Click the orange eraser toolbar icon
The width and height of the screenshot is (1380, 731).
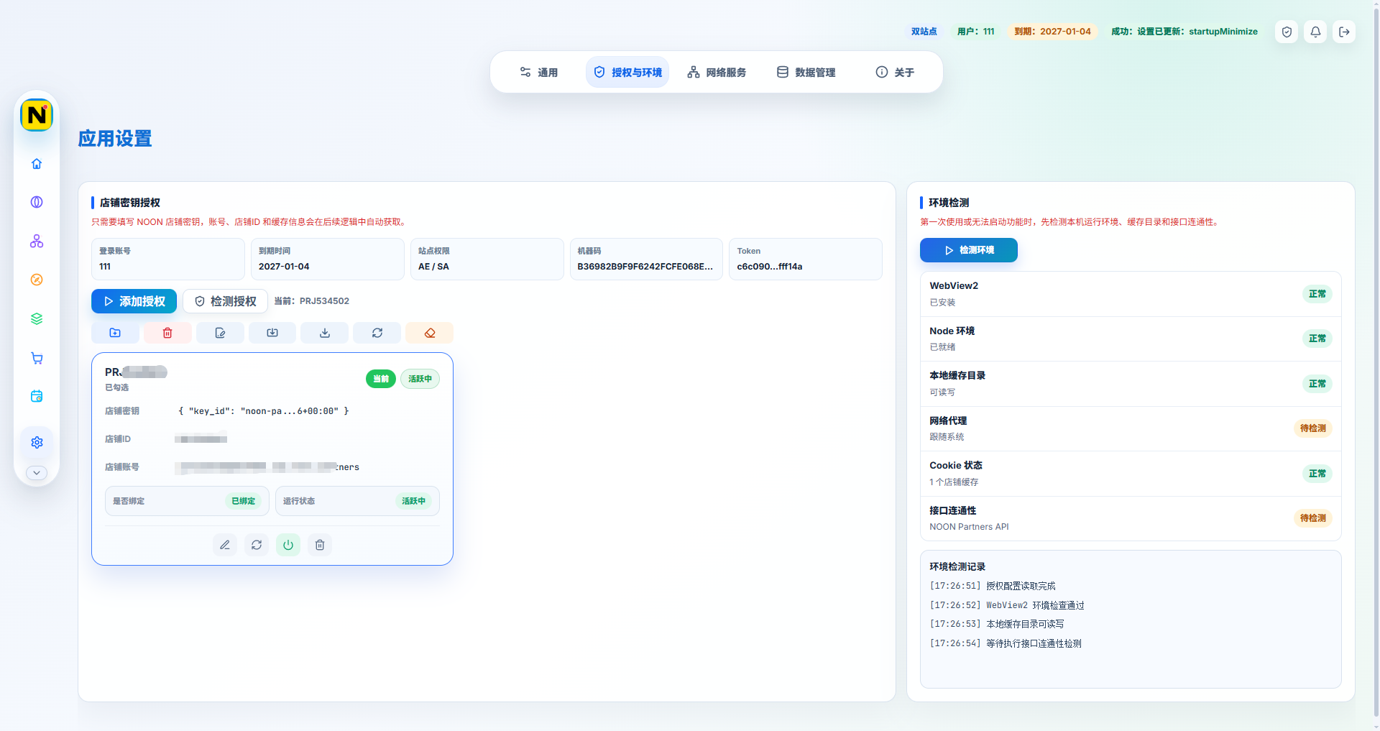point(430,333)
